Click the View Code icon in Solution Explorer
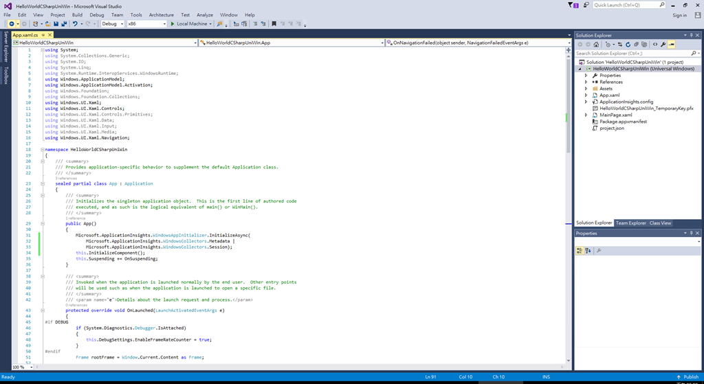Viewport: 704px width, 384px height. (655, 45)
